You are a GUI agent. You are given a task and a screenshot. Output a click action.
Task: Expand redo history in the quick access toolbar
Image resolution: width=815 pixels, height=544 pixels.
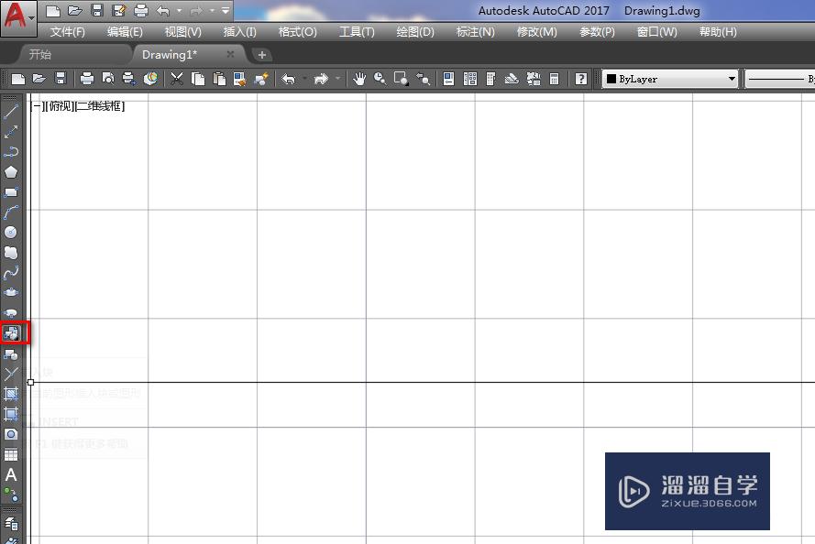[x=212, y=10]
